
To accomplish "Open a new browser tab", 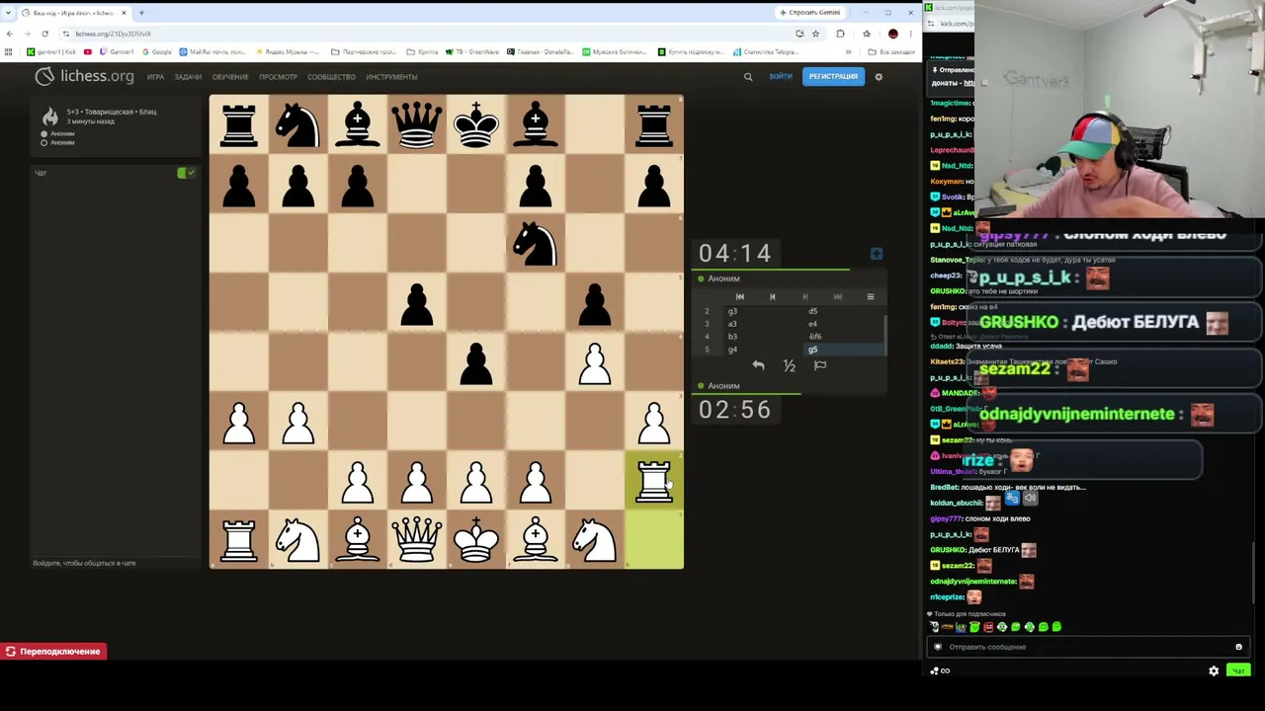I will point(141,13).
